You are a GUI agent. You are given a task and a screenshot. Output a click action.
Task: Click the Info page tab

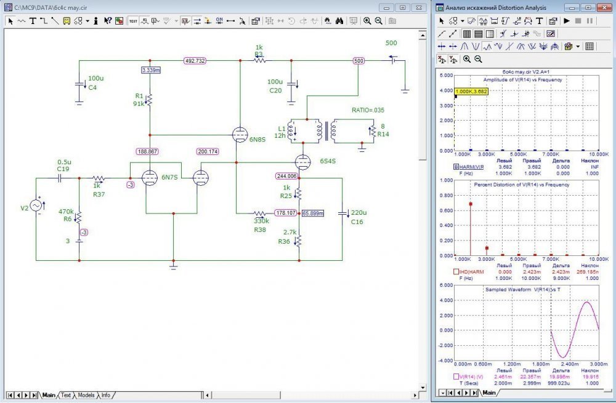106,395
